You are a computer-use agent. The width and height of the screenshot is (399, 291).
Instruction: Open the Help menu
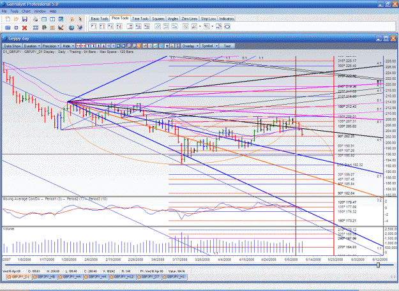[x=53, y=11]
